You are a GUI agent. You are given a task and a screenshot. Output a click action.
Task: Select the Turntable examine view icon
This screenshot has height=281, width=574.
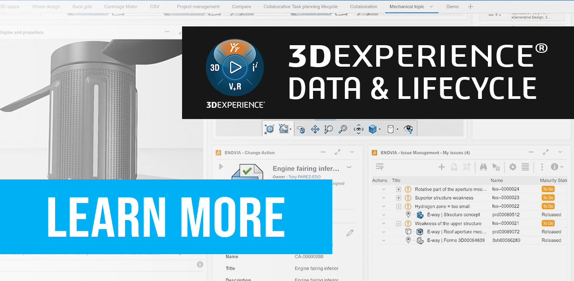(359, 128)
